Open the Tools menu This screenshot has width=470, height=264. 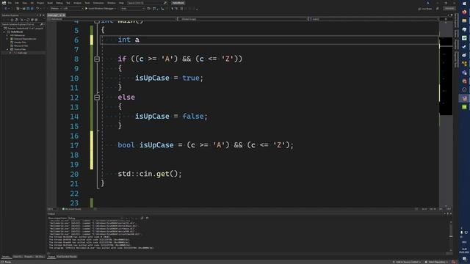point(87,3)
